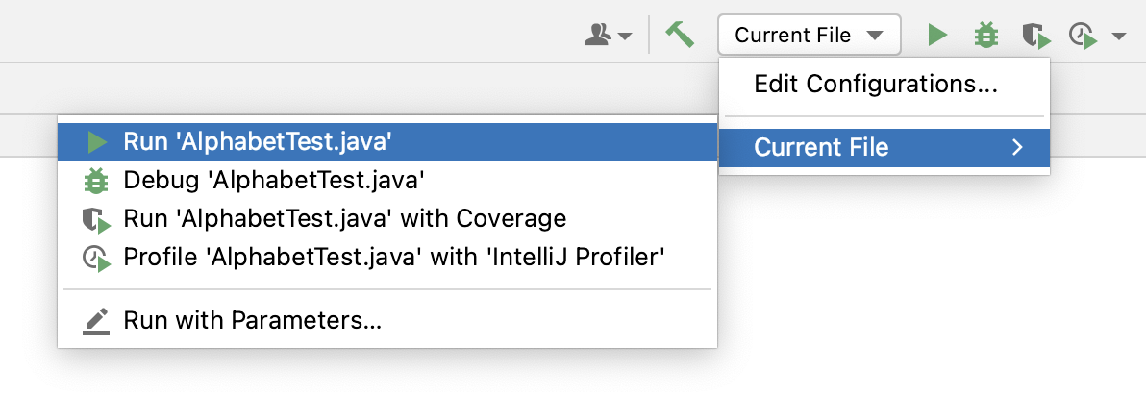Click the green Run toolbar icon
Viewport: 1146px width, 397px height.
click(937, 35)
